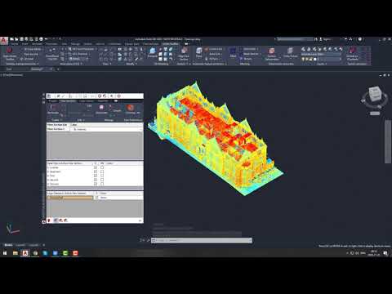Screen dimensions: 392x294
Task: Click the large red icon at ribbon's left end
Action: (10, 51)
